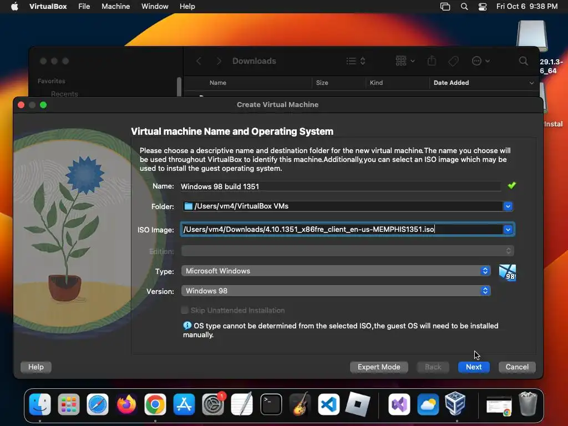The height and width of the screenshot is (426, 568).
Task: Open Roblox Studio from the Dock
Action: point(358,404)
